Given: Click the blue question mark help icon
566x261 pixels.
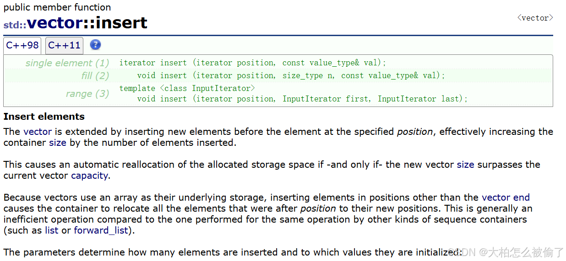Looking at the screenshot, I should (x=95, y=45).
